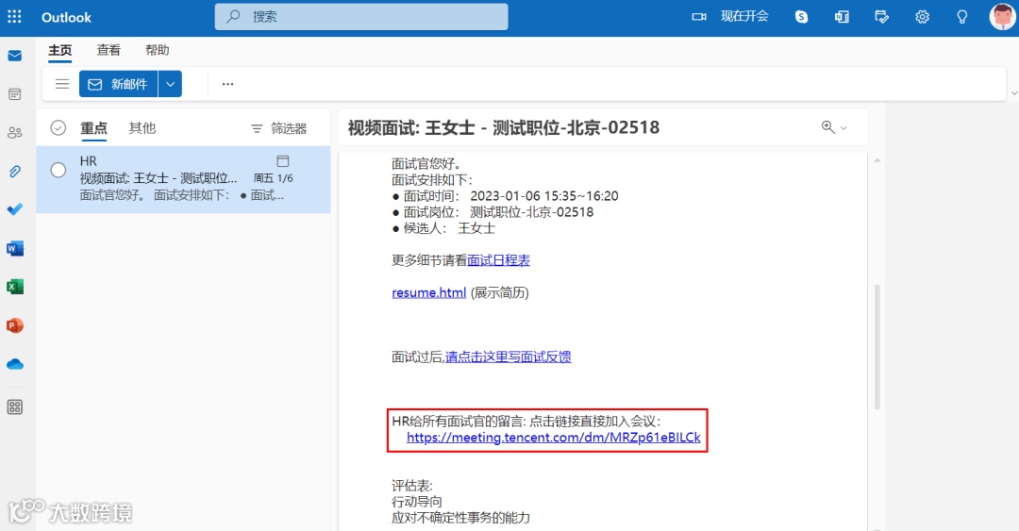Expand the New mail dropdown arrow

pos(170,84)
